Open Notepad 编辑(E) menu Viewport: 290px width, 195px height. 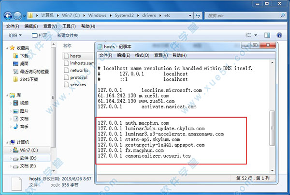tap(124, 55)
